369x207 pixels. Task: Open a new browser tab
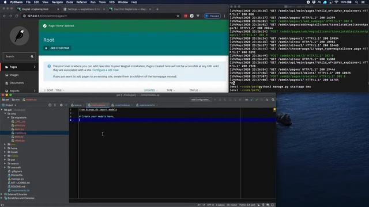pos(157,9)
